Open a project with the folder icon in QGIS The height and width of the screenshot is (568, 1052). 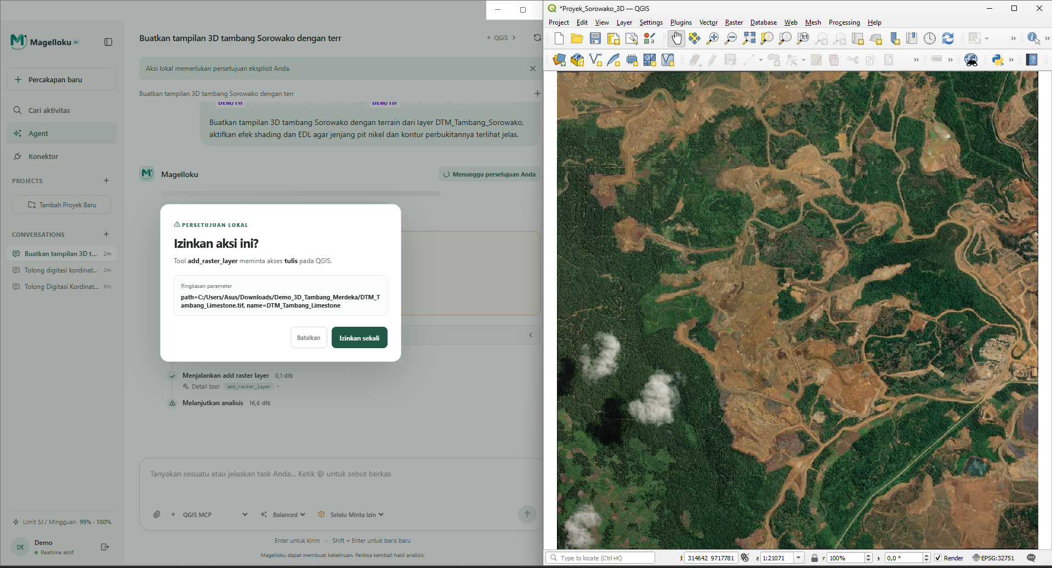[x=577, y=38]
